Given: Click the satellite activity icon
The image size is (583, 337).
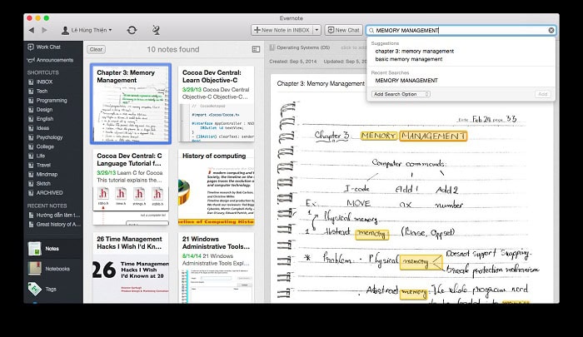Looking at the screenshot, I should (x=156, y=30).
